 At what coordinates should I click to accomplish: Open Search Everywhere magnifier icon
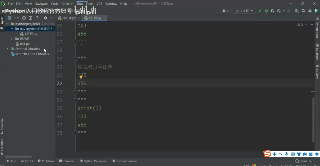[303, 11]
